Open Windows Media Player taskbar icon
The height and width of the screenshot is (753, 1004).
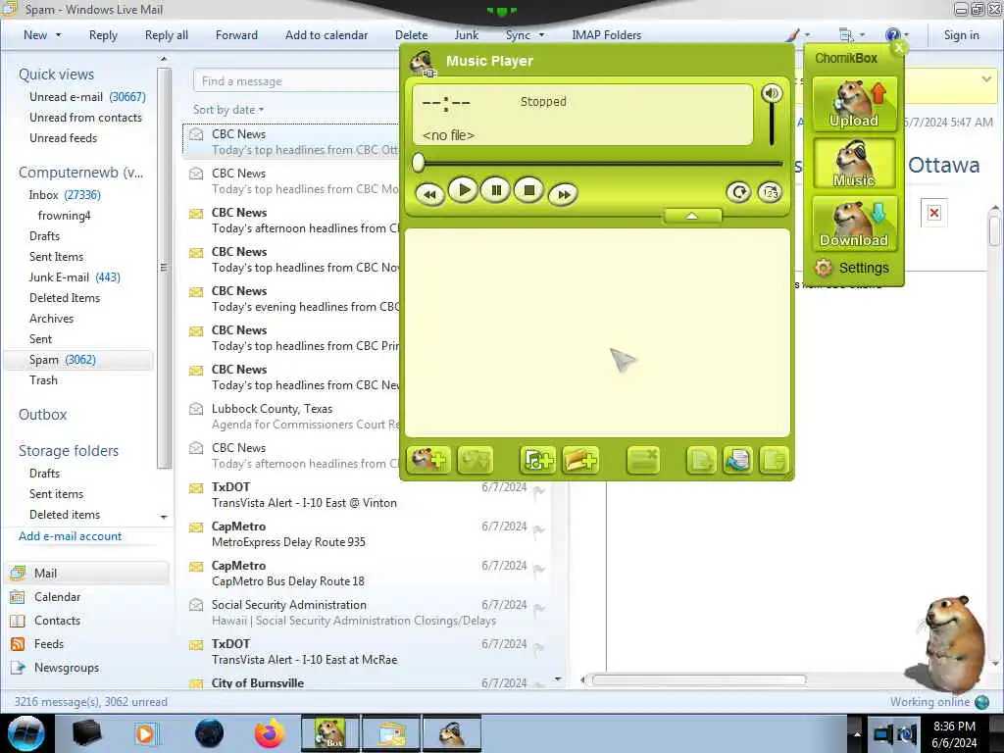pos(145,733)
